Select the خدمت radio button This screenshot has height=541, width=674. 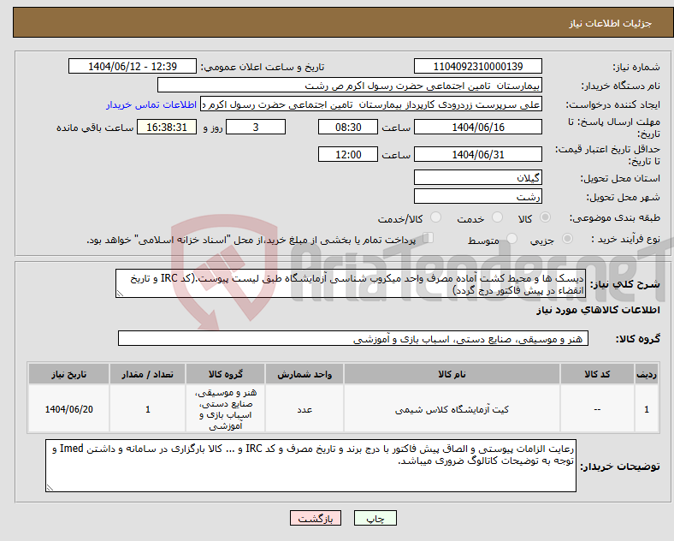497,217
